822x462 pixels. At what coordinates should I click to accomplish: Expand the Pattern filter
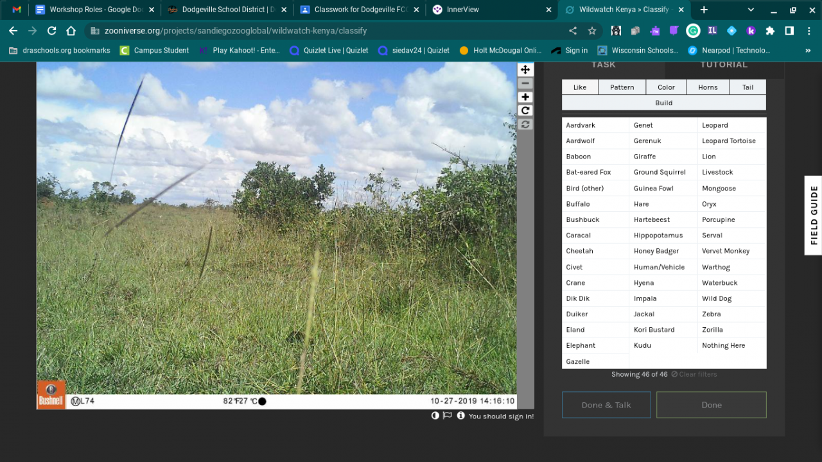coord(622,87)
